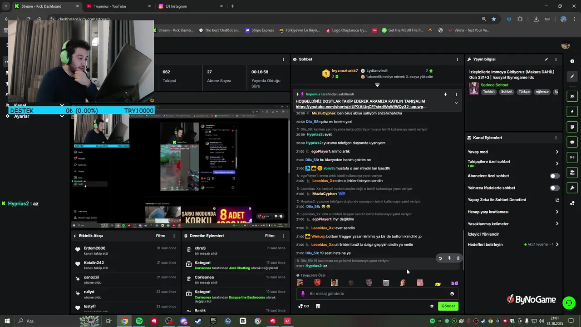
Task: Expand Hedefleri belirleyin goals row
Action: 557,244
